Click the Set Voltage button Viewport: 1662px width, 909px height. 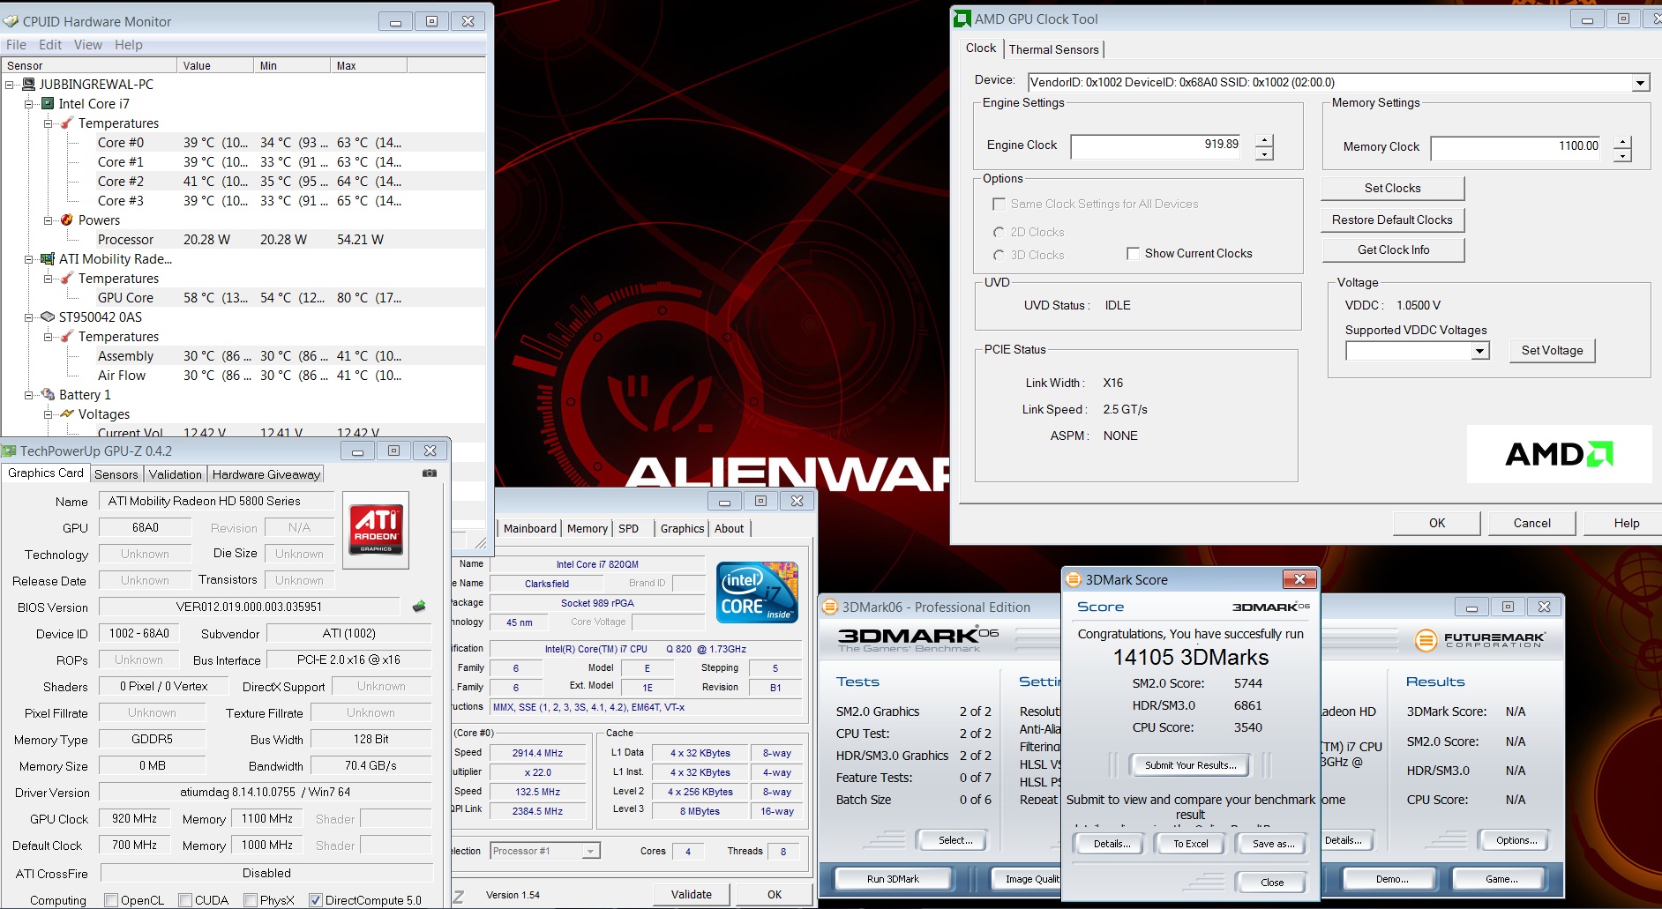pos(1552,350)
